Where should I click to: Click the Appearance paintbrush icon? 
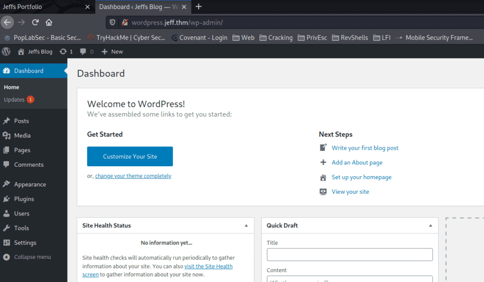pos(7,184)
